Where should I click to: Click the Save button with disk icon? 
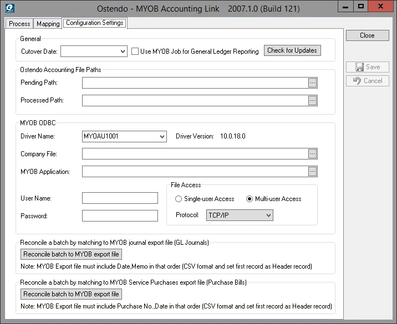368,67
